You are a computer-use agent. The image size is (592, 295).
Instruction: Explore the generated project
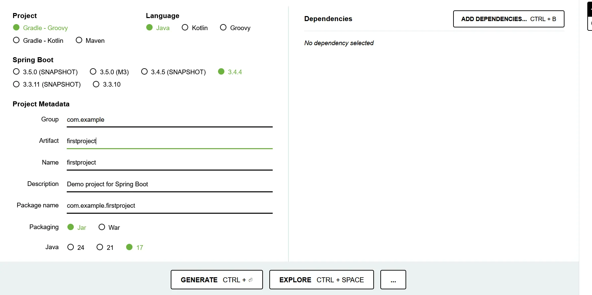click(321, 280)
